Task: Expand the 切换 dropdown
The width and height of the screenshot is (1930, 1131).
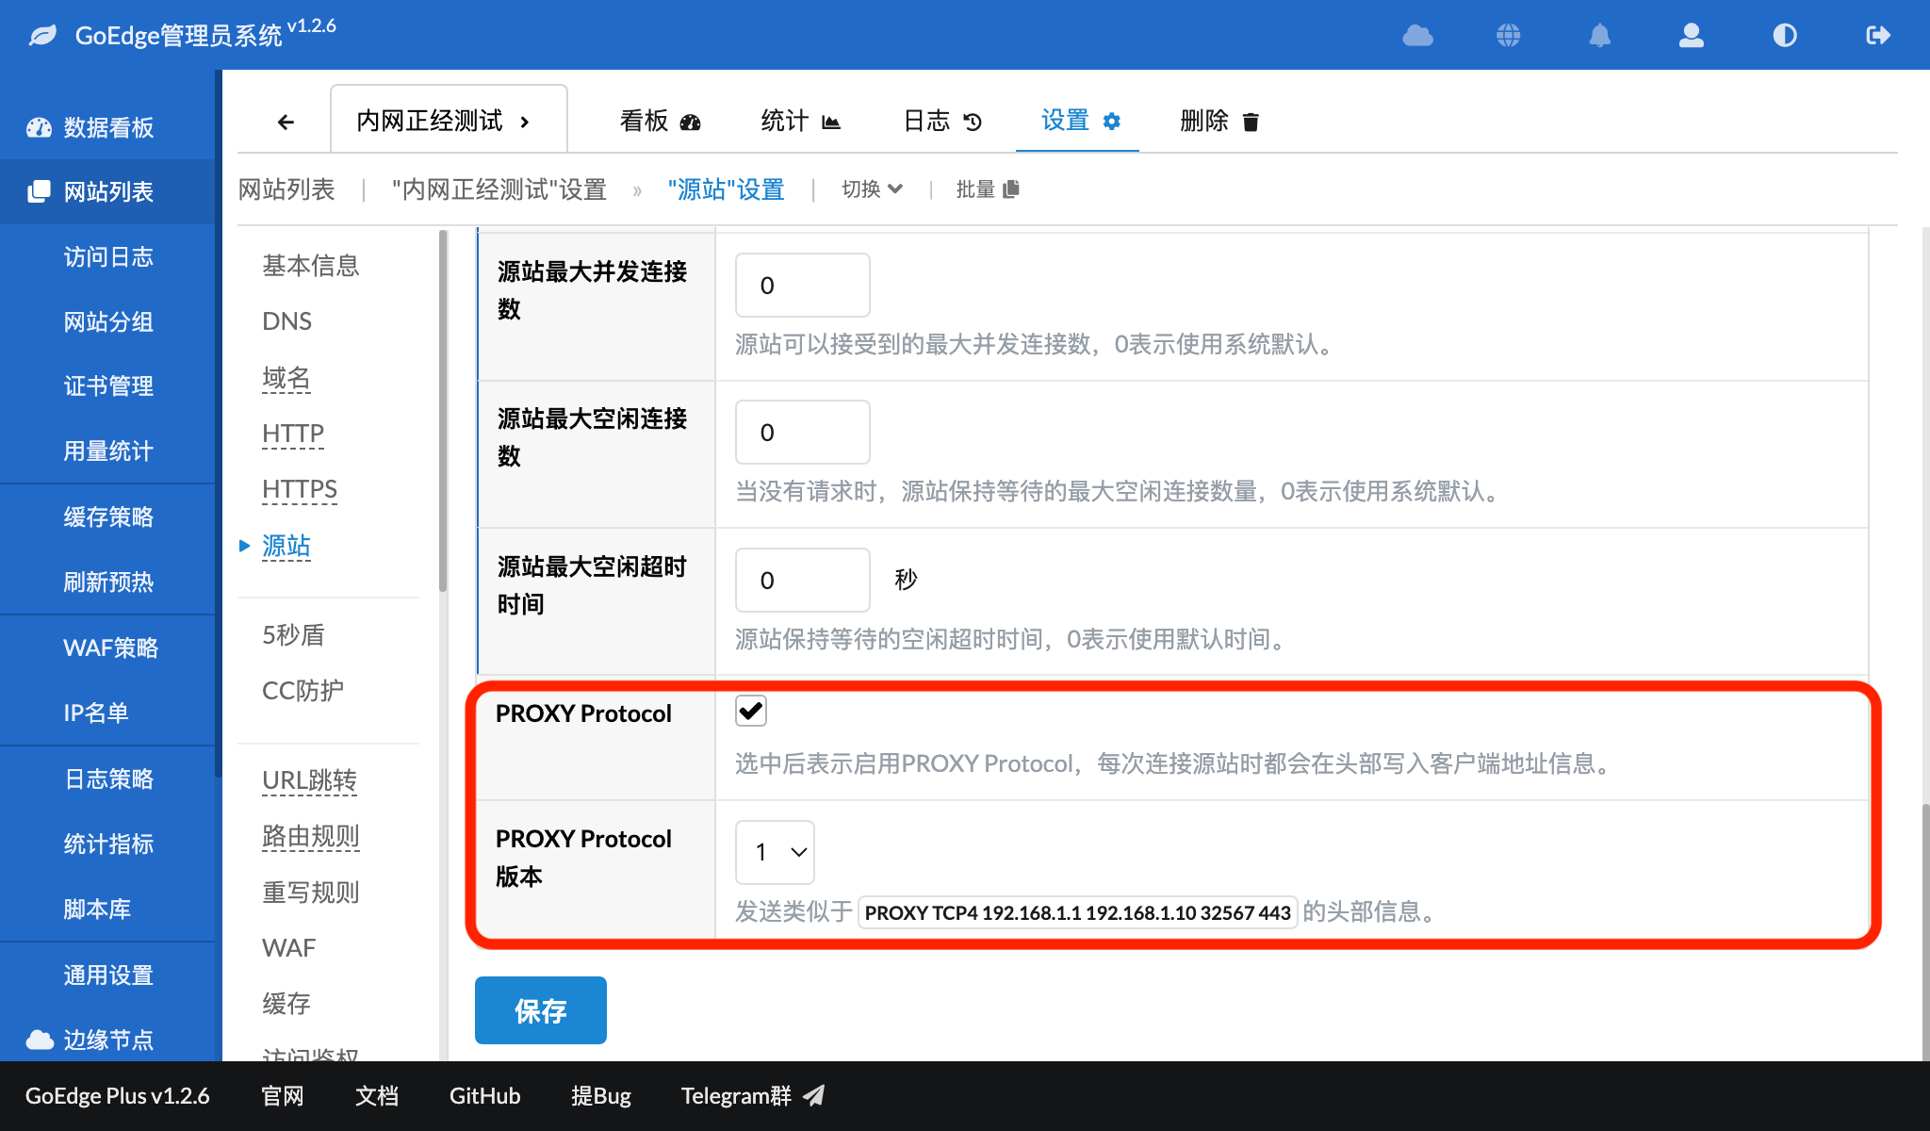Action: tap(872, 189)
